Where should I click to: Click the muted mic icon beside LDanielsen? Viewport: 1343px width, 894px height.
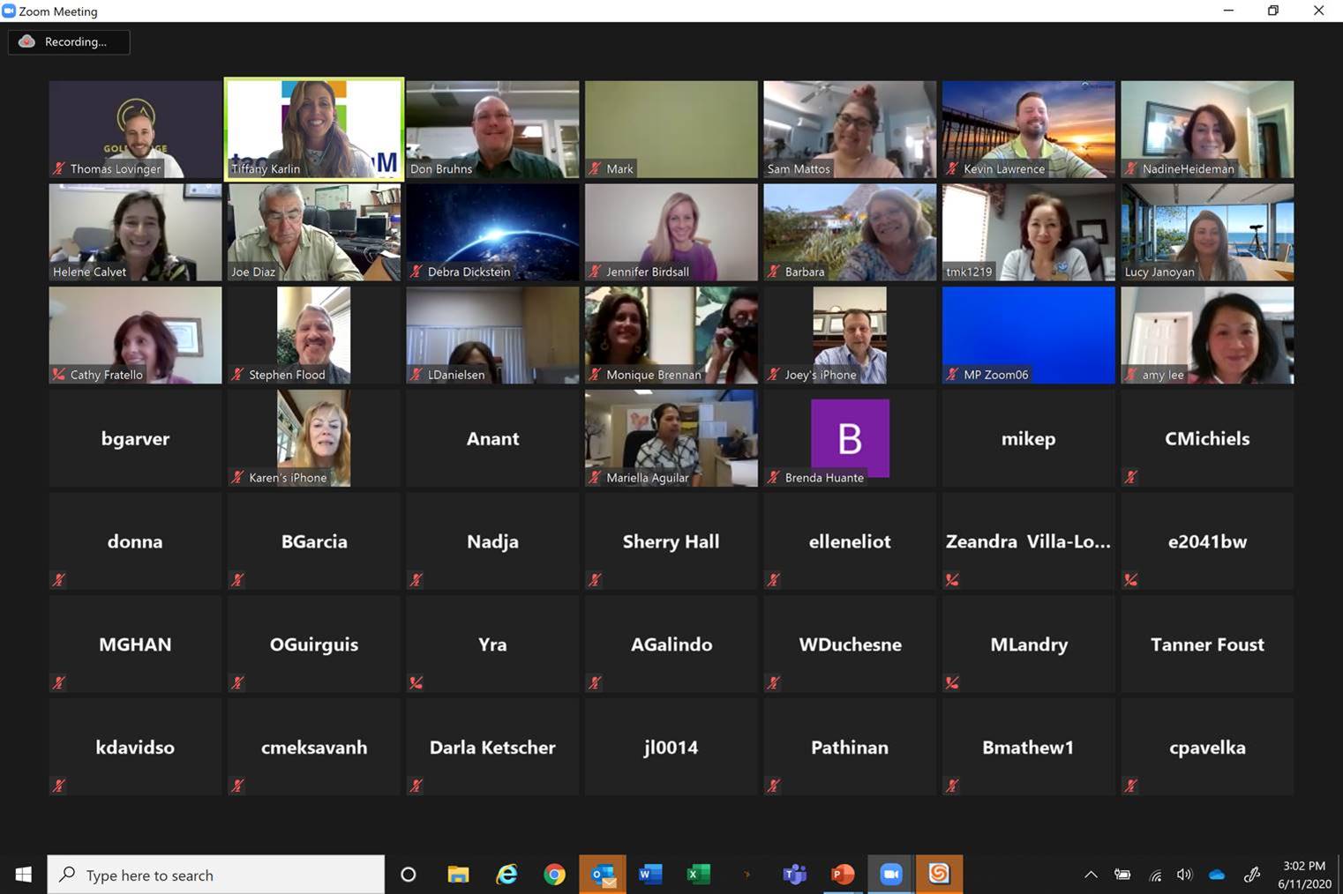(x=416, y=375)
